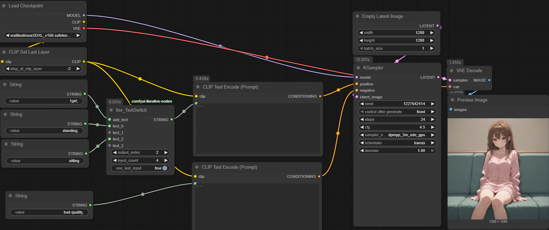Screen dimensions: 549x230
Task: Click the samples input socket on VAE Decode
Action: tap(450, 80)
